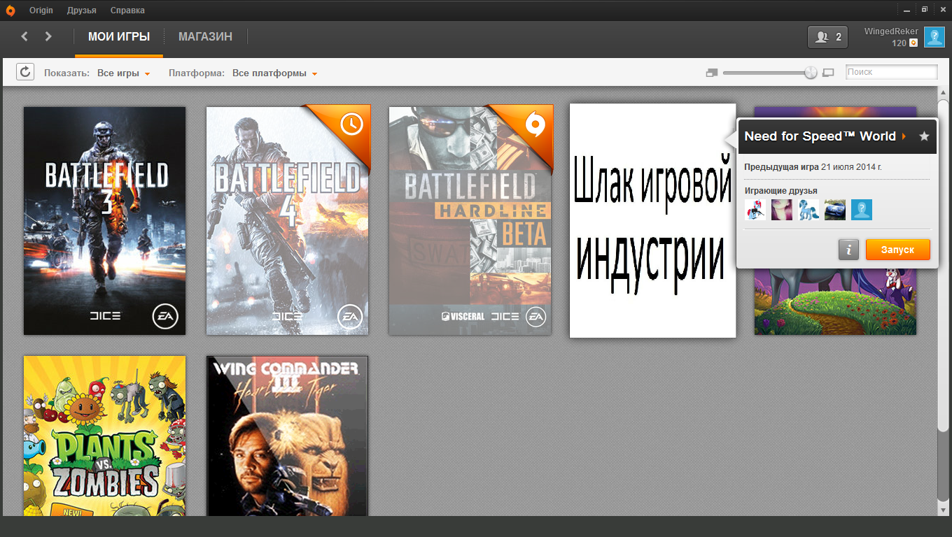Select the Battlefield Hardline Beta cover
This screenshot has height=537, width=952.
470,221
